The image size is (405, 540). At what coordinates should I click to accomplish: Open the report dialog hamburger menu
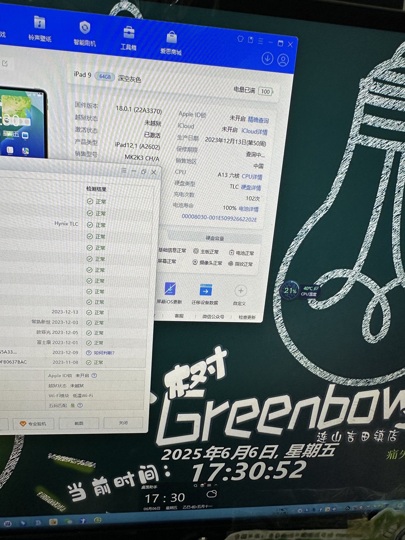pyautogui.click(x=124, y=170)
